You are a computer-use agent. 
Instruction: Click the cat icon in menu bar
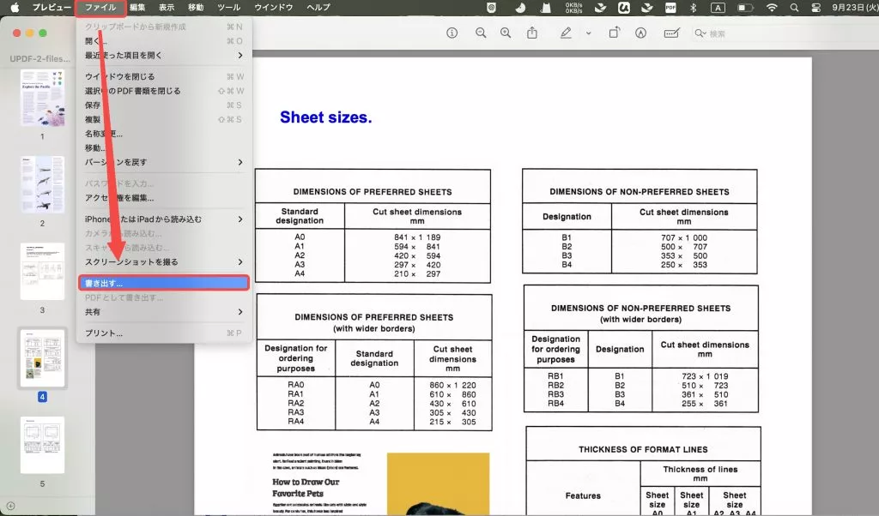546,7
